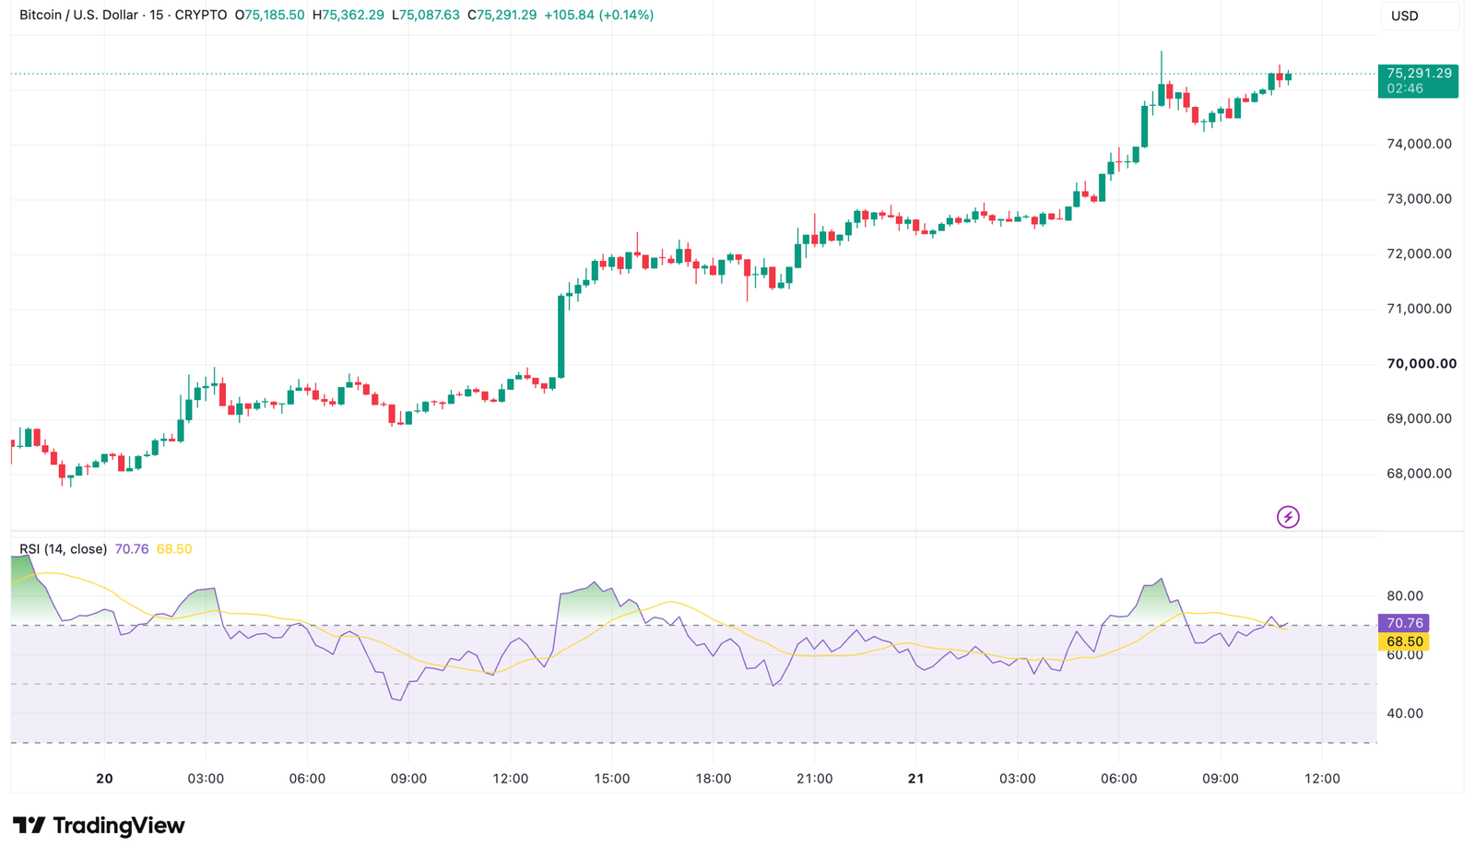Screen dimensions: 1475x858
Task: Click purple 70.76 value in RSI legend
Action: [131, 549]
